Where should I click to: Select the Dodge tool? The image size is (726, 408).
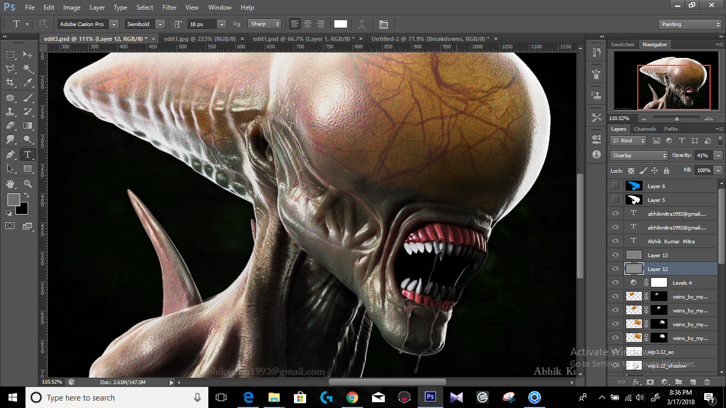pyautogui.click(x=28, y=139)
